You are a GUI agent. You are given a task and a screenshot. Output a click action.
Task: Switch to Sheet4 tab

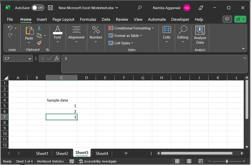pos(102,153)
